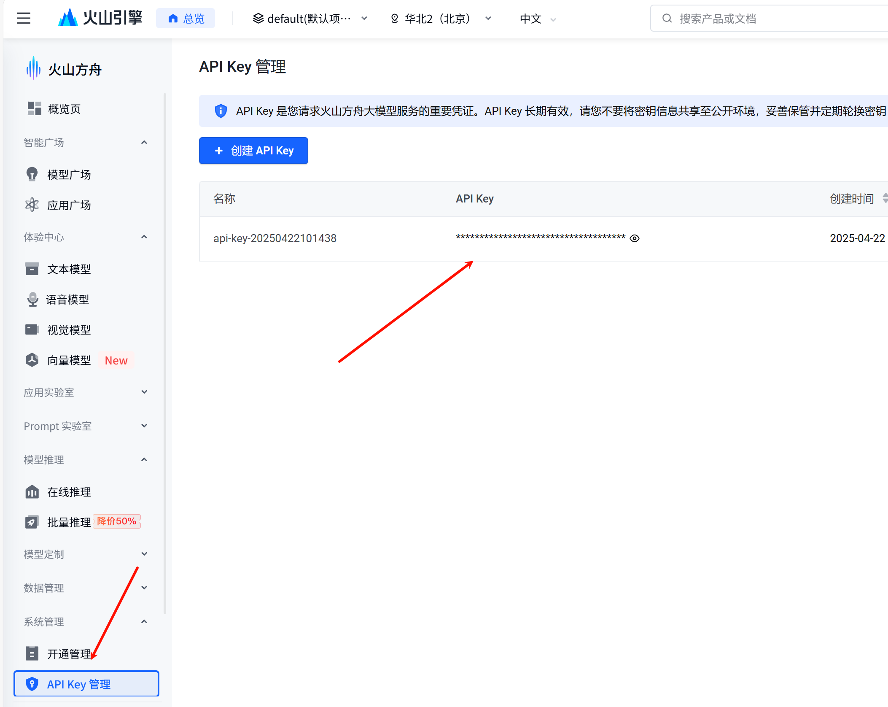Reveal the masked API key with eye icon
The height and width of the screenshot is (707, 888).
pyautogui.click(x=635, y=238)
